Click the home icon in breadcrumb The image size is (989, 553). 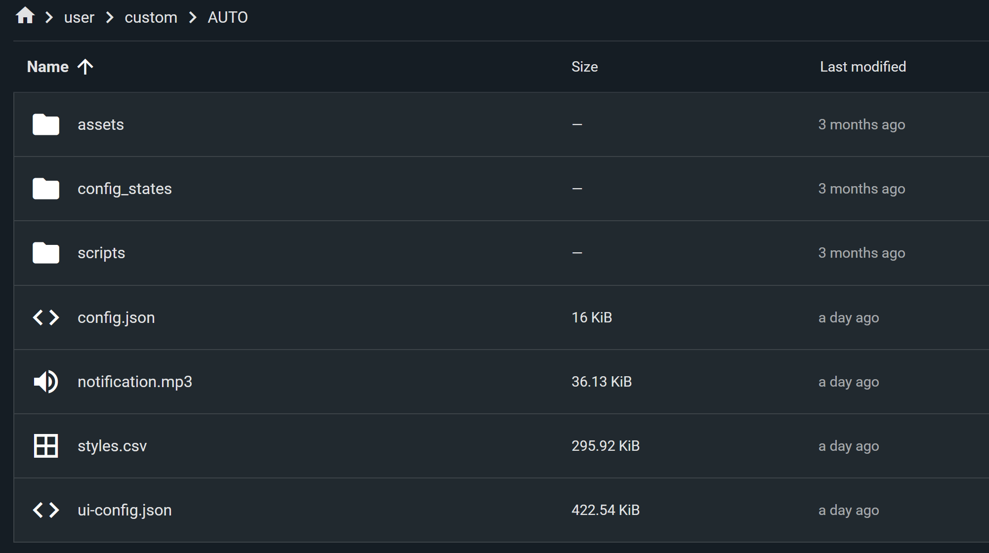[25, 16]
